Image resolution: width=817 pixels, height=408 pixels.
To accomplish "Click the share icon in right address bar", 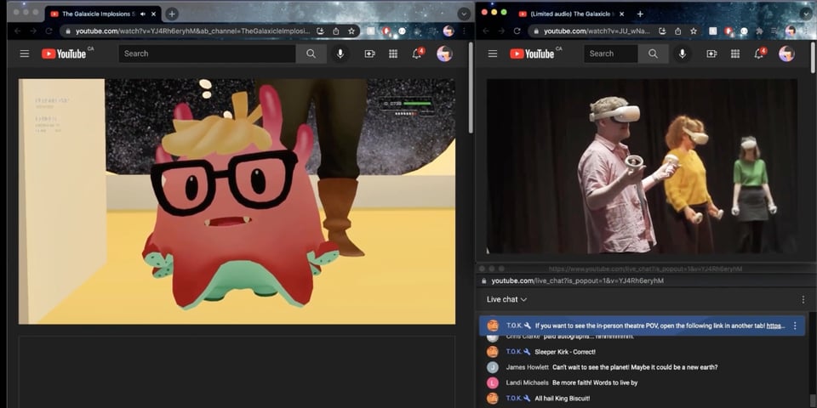I will click(x=678, y=31).
